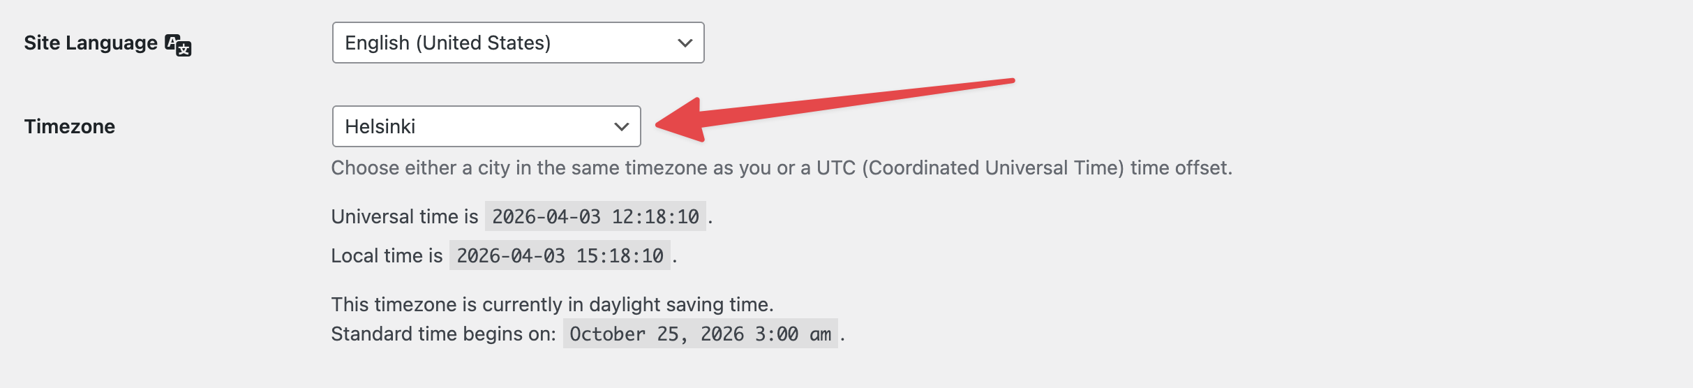Image resolution: width=1693 pixels, height=388 pixels.
Task: Click the Site Language label
Action: [x=91, y=43]
